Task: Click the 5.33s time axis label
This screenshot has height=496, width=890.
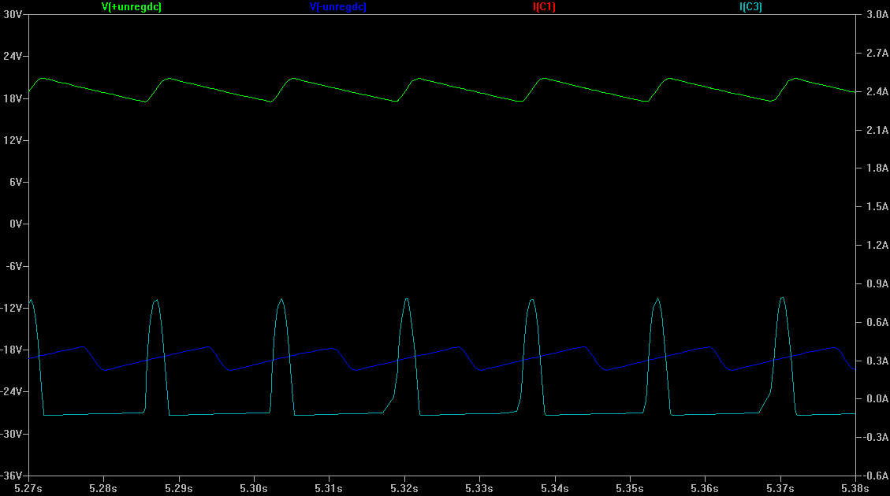Action: tap(479, 488)
